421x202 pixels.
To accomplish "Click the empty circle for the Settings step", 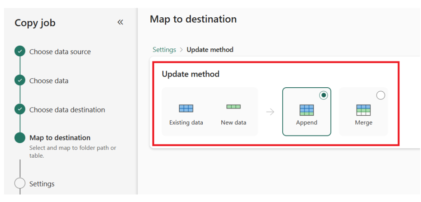I will [20, 183].
